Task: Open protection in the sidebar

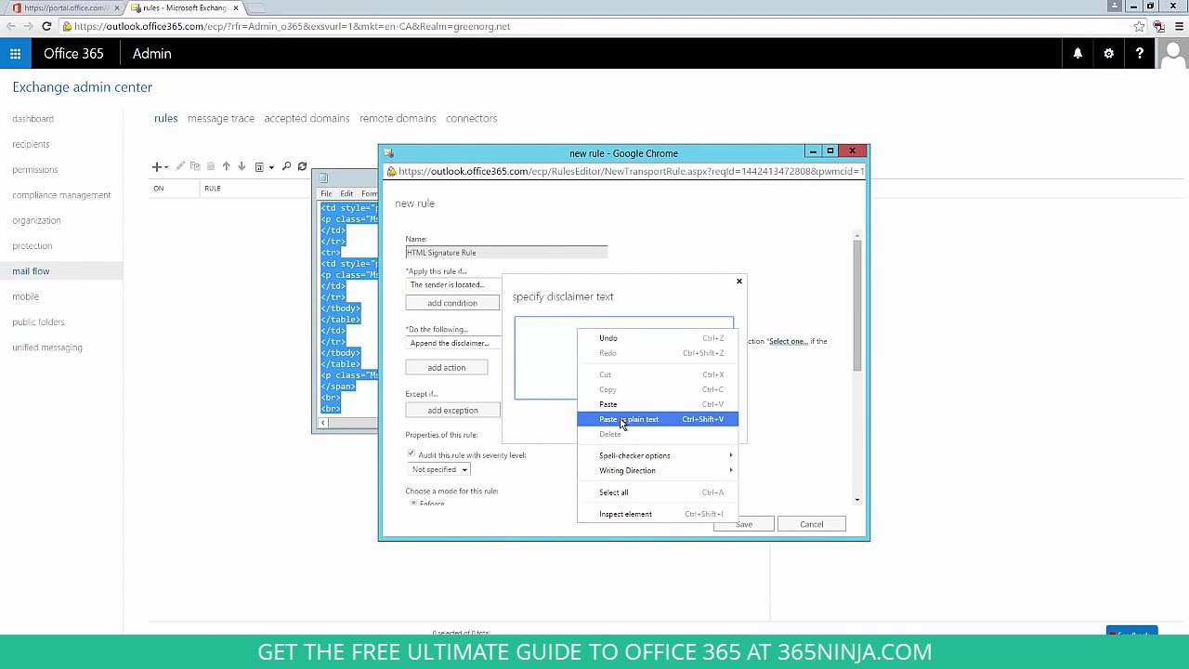Action: pyautogui.click(x=33, y=245)
